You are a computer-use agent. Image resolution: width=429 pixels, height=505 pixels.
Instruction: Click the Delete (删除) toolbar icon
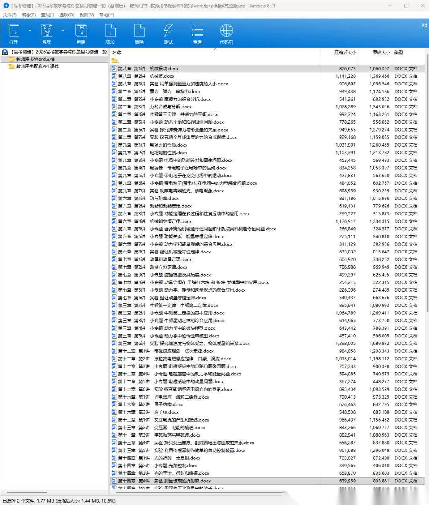(x=139, y=31)
